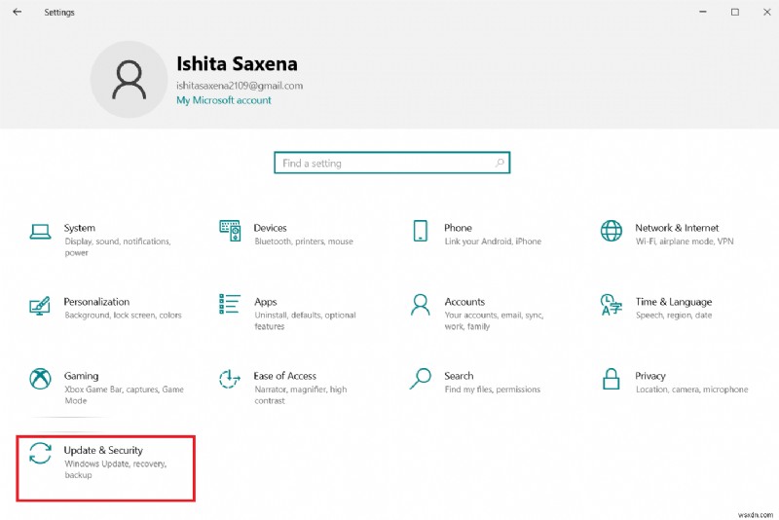Click the Ishita Saxena account name
Image resolution: width=779 pixels, height=520 pixels.
(x=237, y=64)
